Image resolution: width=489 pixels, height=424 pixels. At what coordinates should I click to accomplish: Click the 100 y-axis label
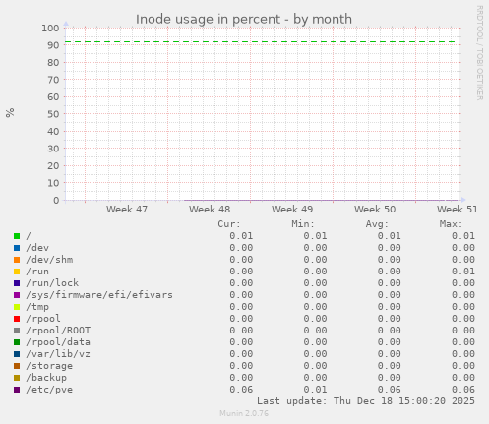pyautogui.click(x=50, y=29)
